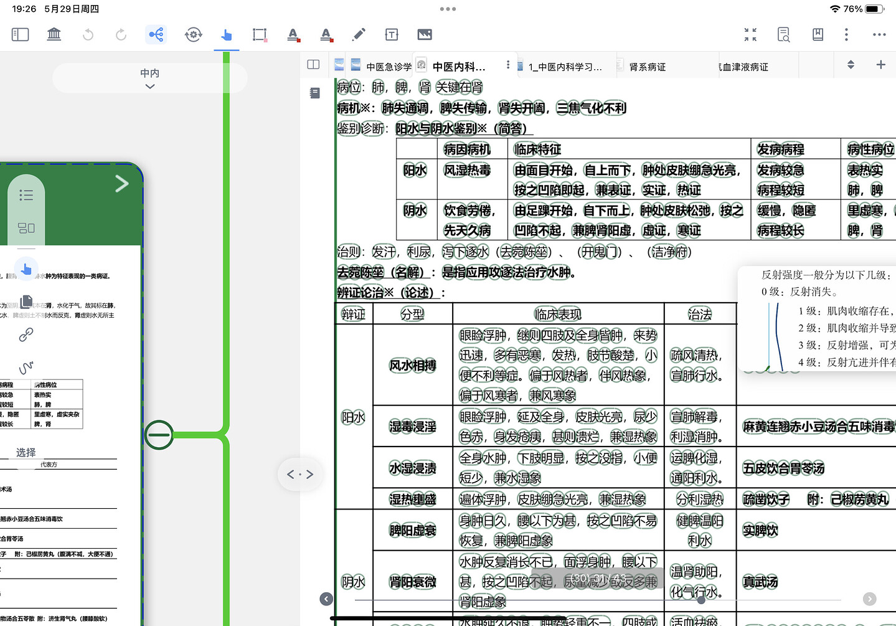Switch to 肾系病证 tab
This screenshot has height=626, width=896.
coord(648,66)
